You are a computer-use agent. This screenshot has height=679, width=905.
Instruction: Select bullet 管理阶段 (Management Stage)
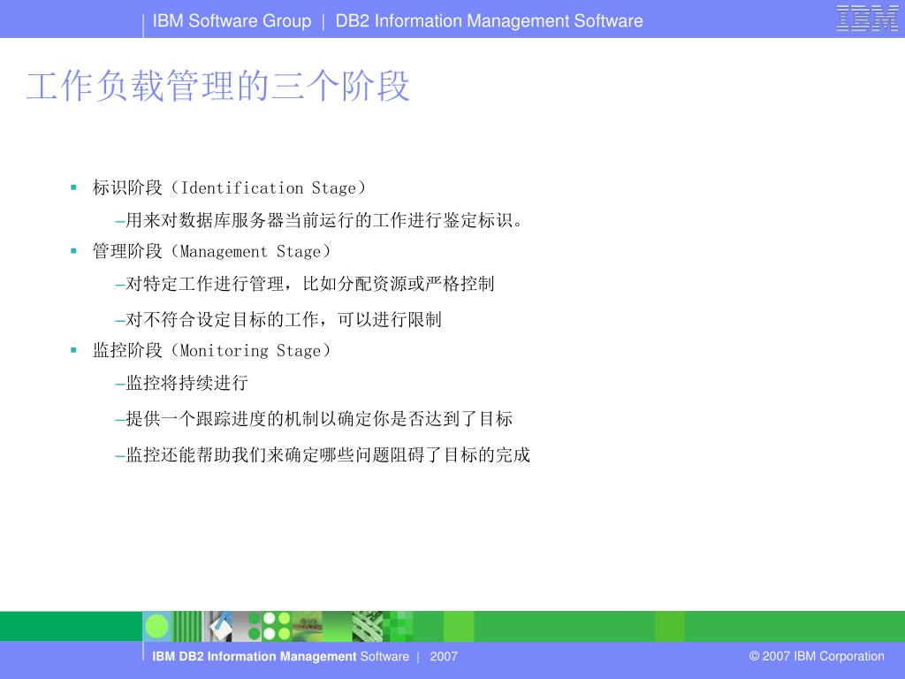(x=212, y=251)
